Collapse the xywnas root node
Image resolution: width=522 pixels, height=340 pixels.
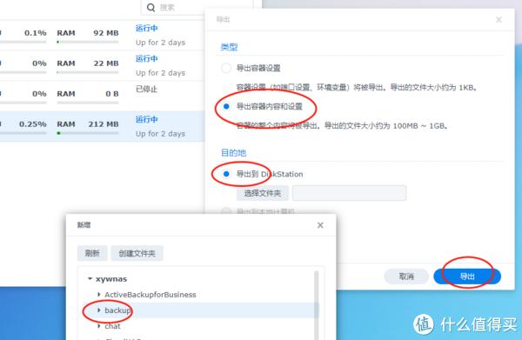[90, 279]
